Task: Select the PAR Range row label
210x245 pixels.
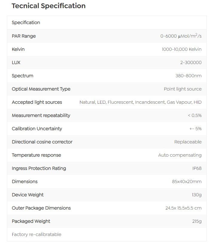Action: 24,36
